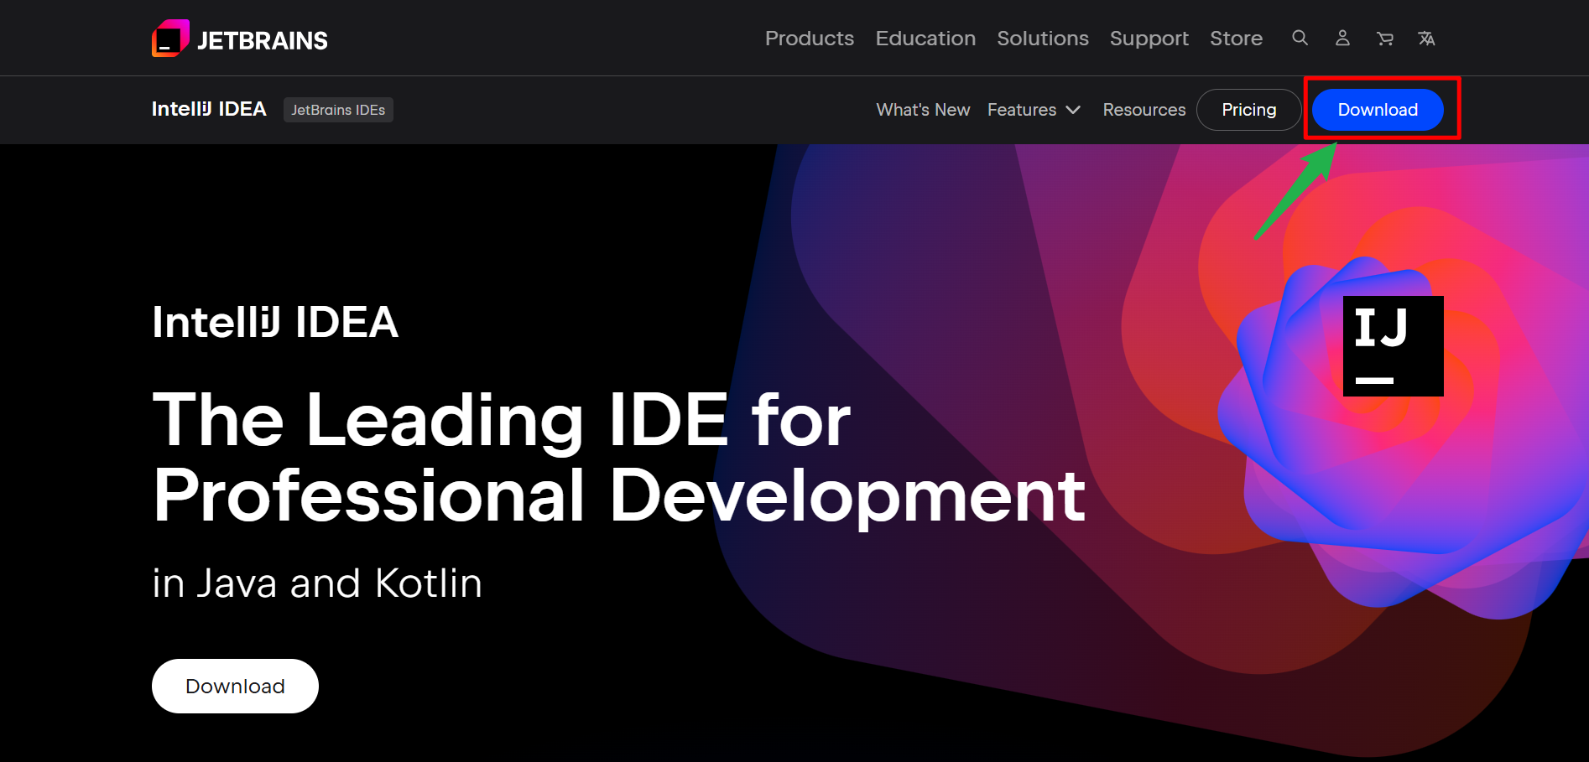The width and height of the screenshot is (1589, 762).
Task: Click the JetBrains logo icon
Action: [170, 39]
